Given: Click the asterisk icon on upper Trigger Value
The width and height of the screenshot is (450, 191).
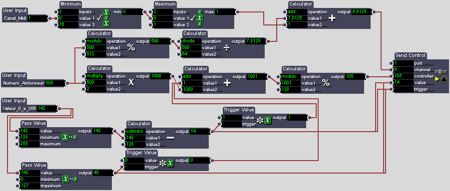Looking at the screenshot, I should click(260, 121).
